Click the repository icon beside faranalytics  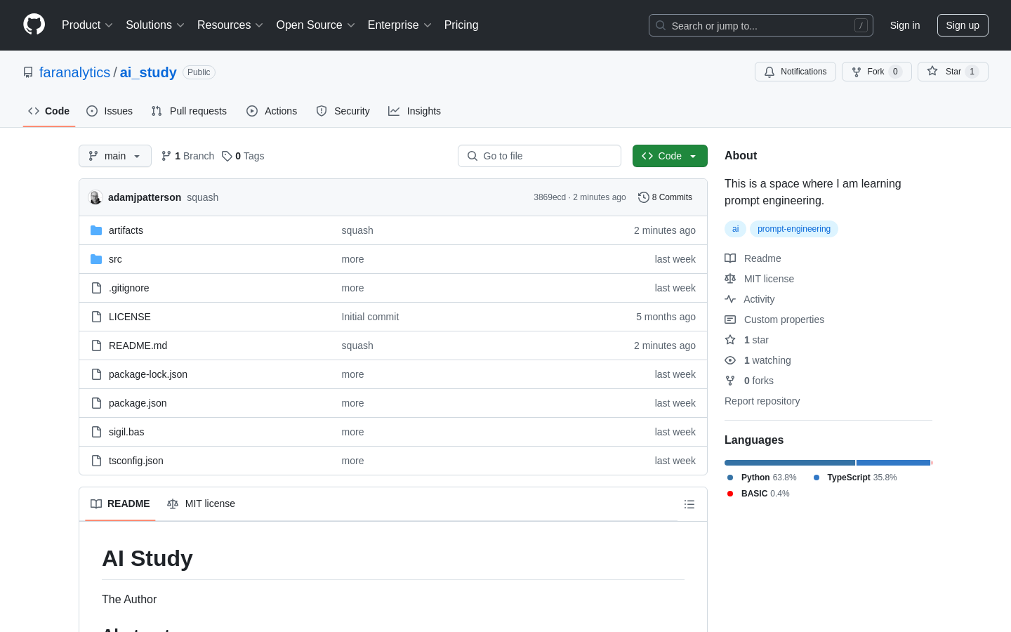coord(28,72)
